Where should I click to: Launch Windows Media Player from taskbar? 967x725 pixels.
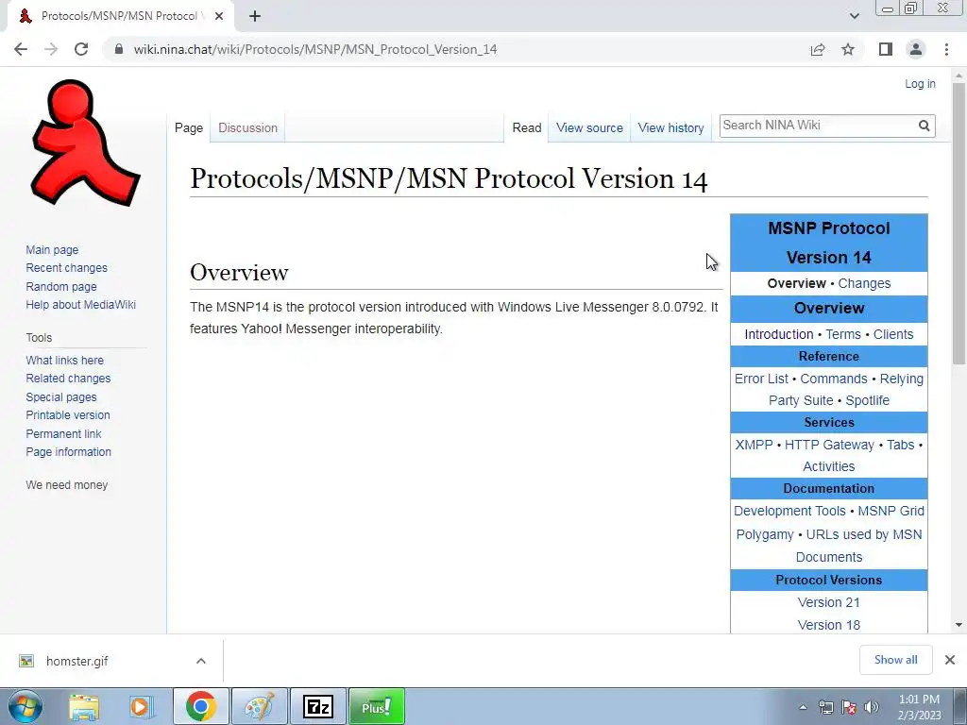coord(141,706)
